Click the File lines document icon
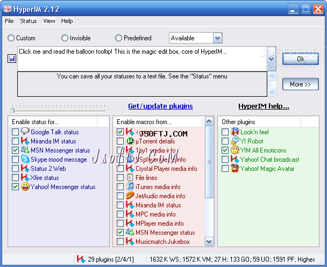Viewport: 327px width, 267px height. [x=130, y=177]
